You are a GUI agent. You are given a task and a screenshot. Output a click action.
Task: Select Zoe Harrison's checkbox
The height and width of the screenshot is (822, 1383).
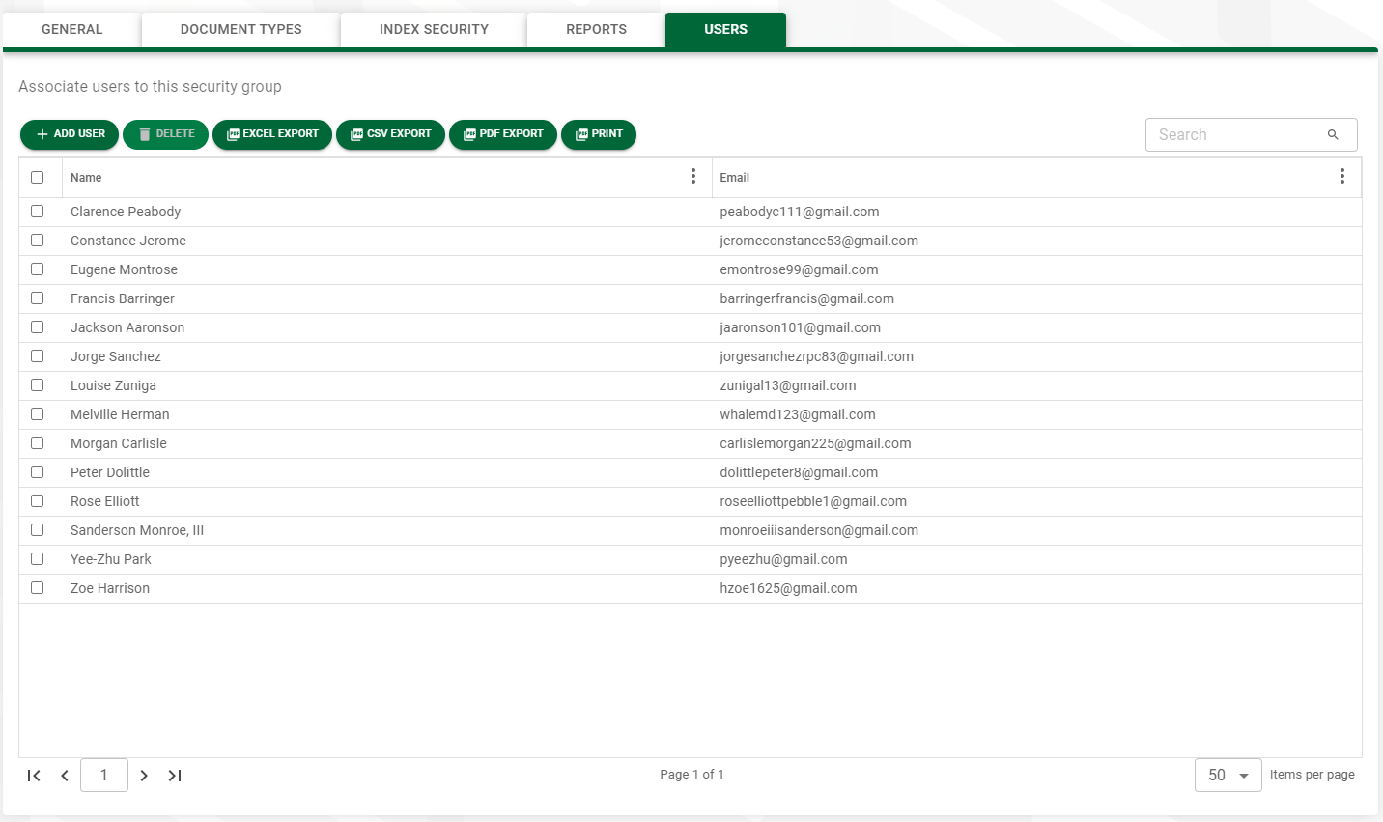pyautogui.click(x=38, y=587)
